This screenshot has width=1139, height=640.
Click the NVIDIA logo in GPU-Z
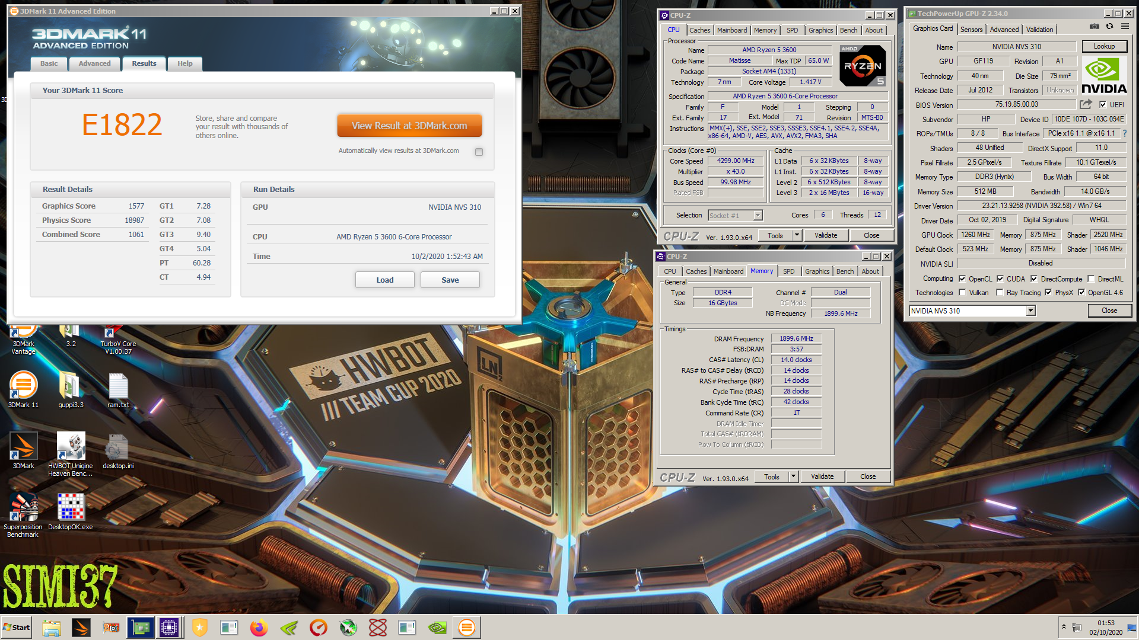click(1104, 76)
